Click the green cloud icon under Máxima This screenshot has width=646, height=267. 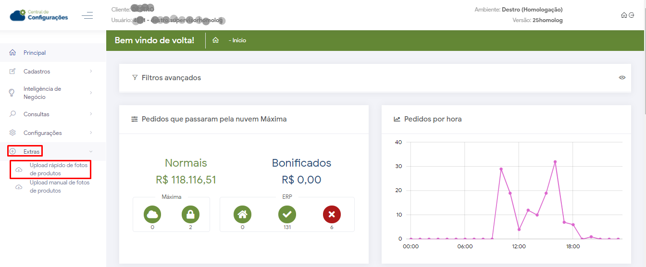coord(152,214)
